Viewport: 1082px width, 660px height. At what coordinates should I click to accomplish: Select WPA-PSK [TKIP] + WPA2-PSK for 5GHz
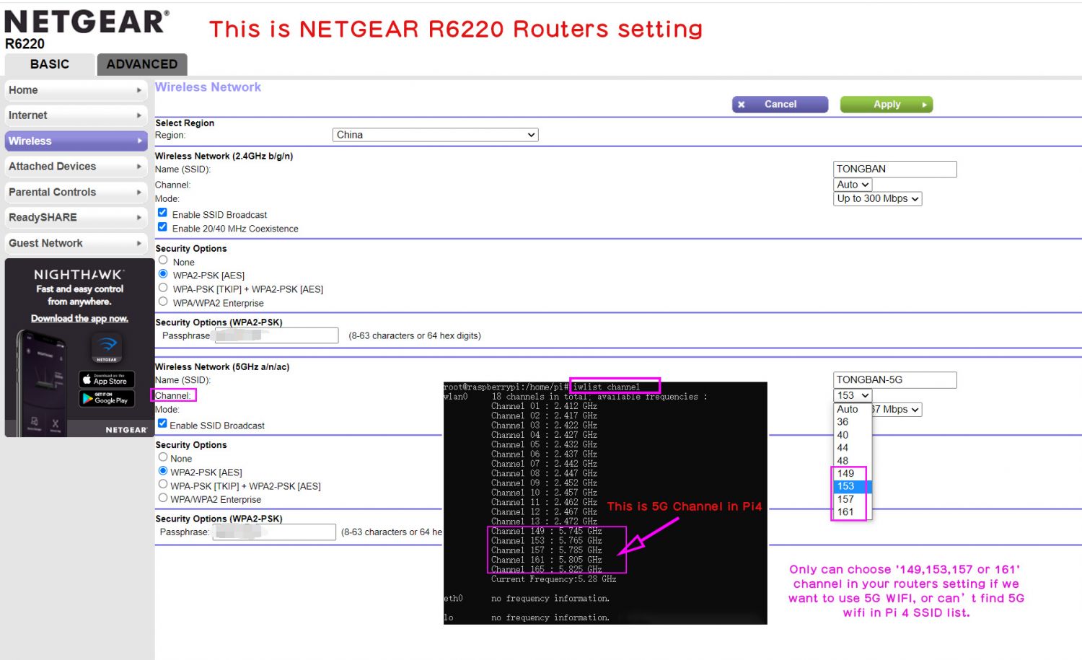[x=163, y=485]
